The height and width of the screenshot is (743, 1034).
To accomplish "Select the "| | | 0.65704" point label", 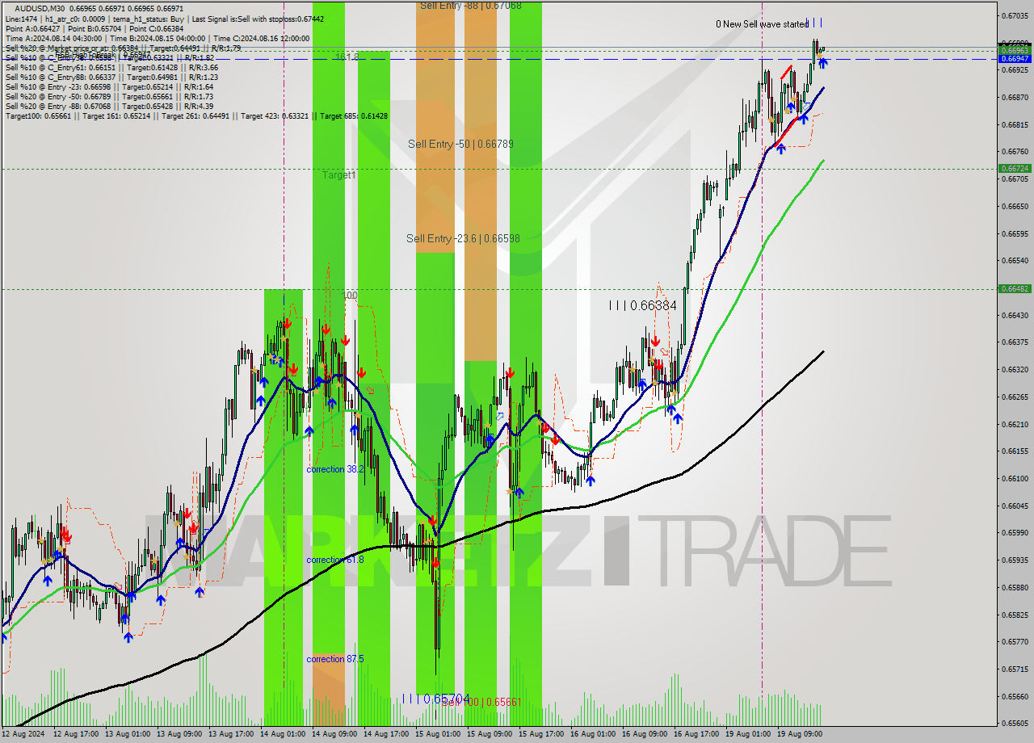I will click(x=435, y=699).
